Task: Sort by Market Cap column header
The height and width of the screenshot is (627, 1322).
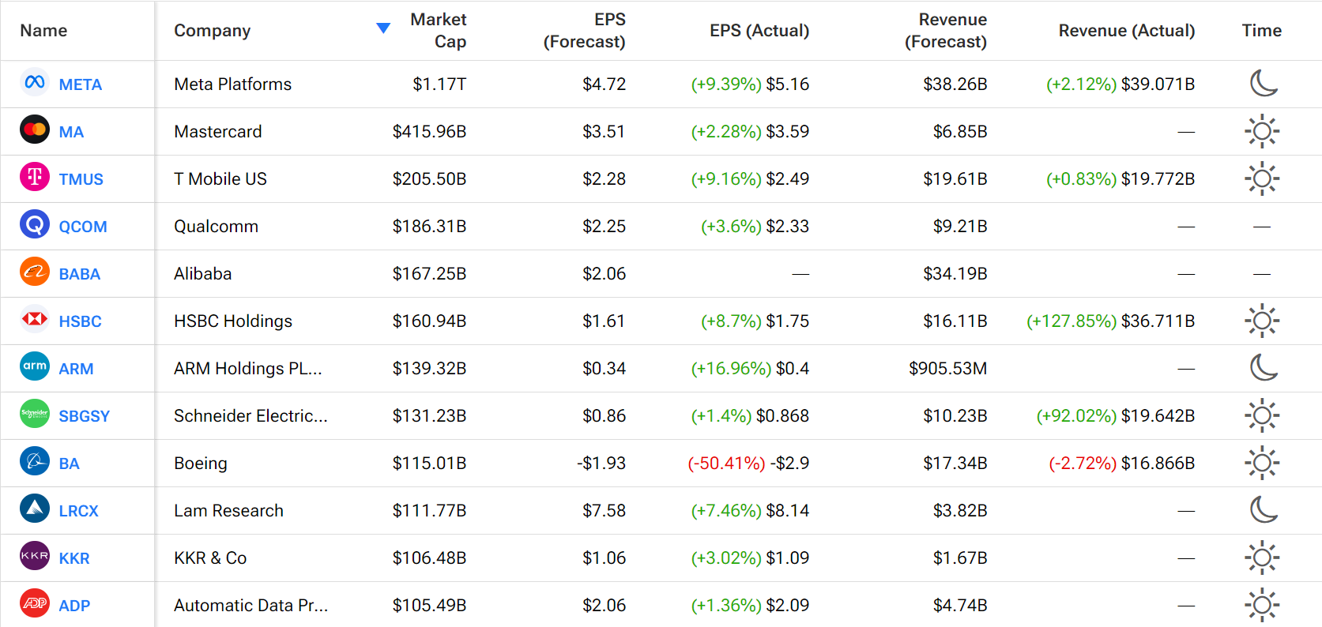Action: [x=438, y=31]
